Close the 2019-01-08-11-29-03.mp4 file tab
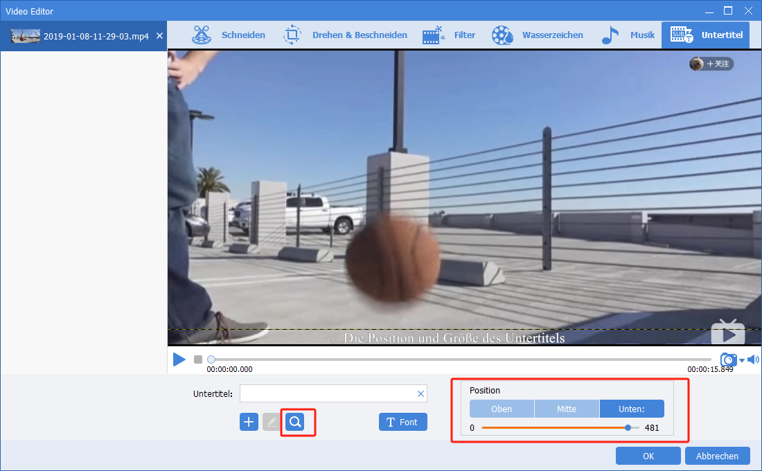762x471 pixels. click(x=159, y=36)
